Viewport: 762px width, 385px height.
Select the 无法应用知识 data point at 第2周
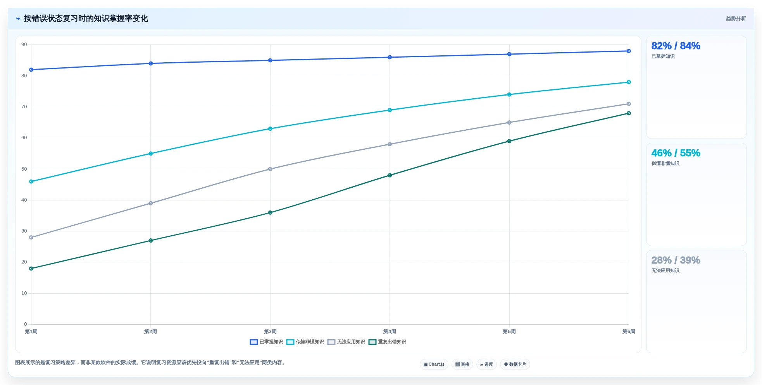tap(151, 203)
